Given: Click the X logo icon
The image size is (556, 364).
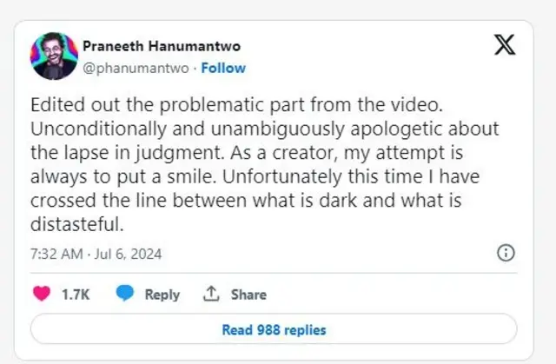Looking at the screenshot, I should click(x=505, y=46).
